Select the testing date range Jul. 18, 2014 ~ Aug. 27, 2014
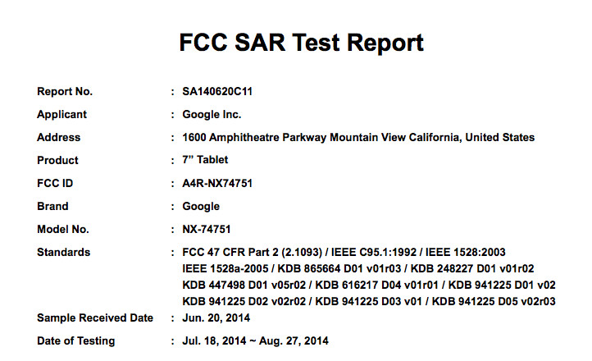The image size is (592, 361). tap(256, 340)
